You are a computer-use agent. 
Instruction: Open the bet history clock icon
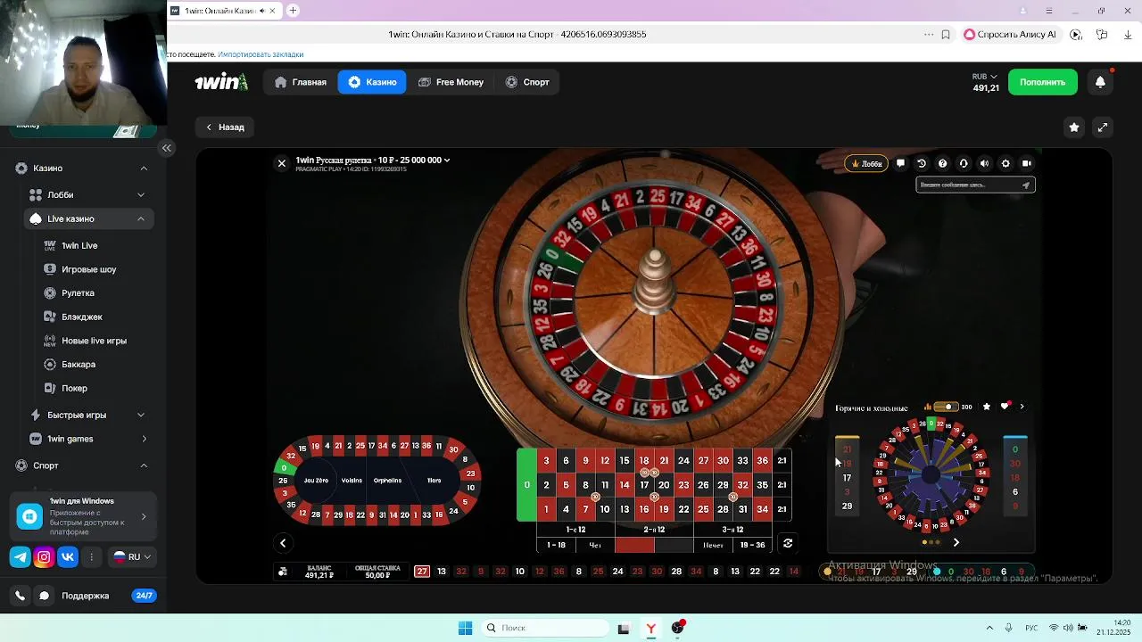(922, 163)
